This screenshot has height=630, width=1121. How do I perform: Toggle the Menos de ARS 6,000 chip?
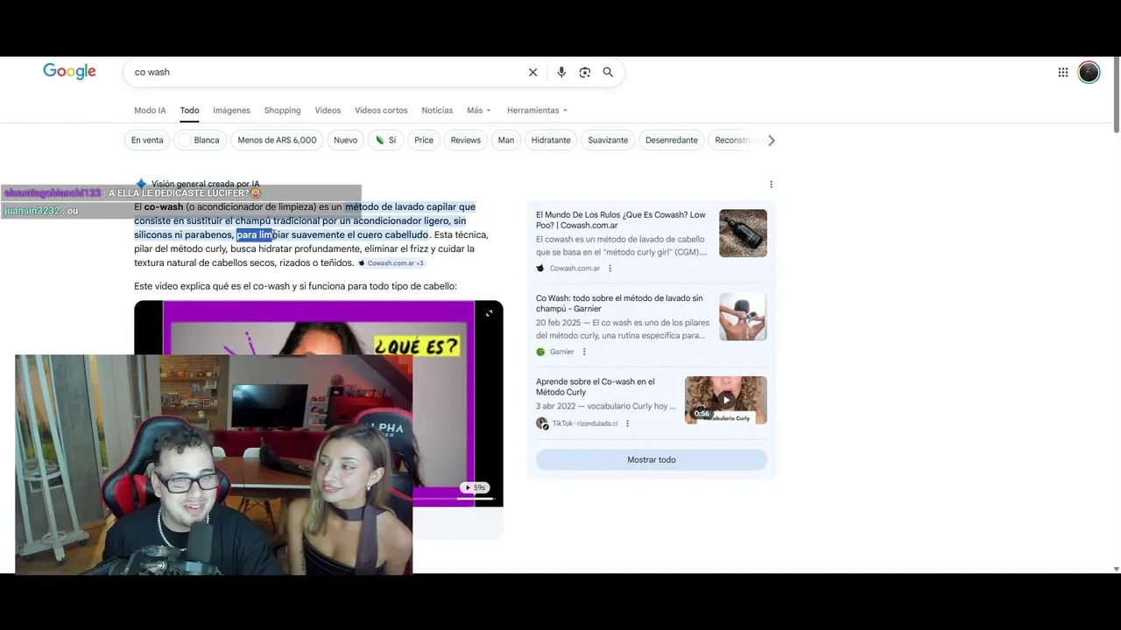pos(277,140)
